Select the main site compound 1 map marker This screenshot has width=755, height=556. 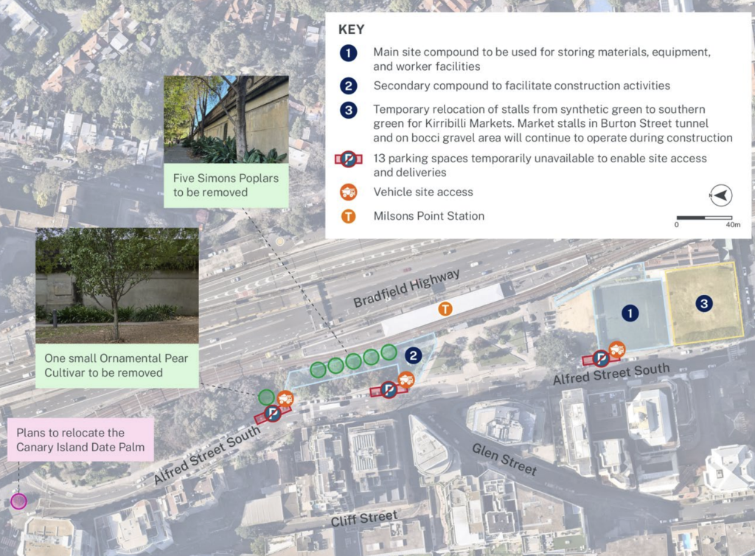click(x=629, y=314)
